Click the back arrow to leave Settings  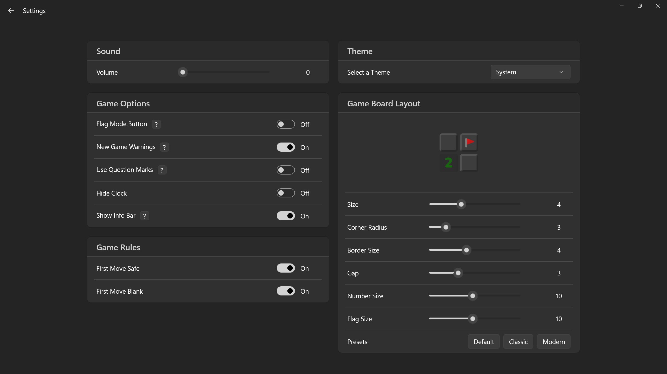[11, 11]
